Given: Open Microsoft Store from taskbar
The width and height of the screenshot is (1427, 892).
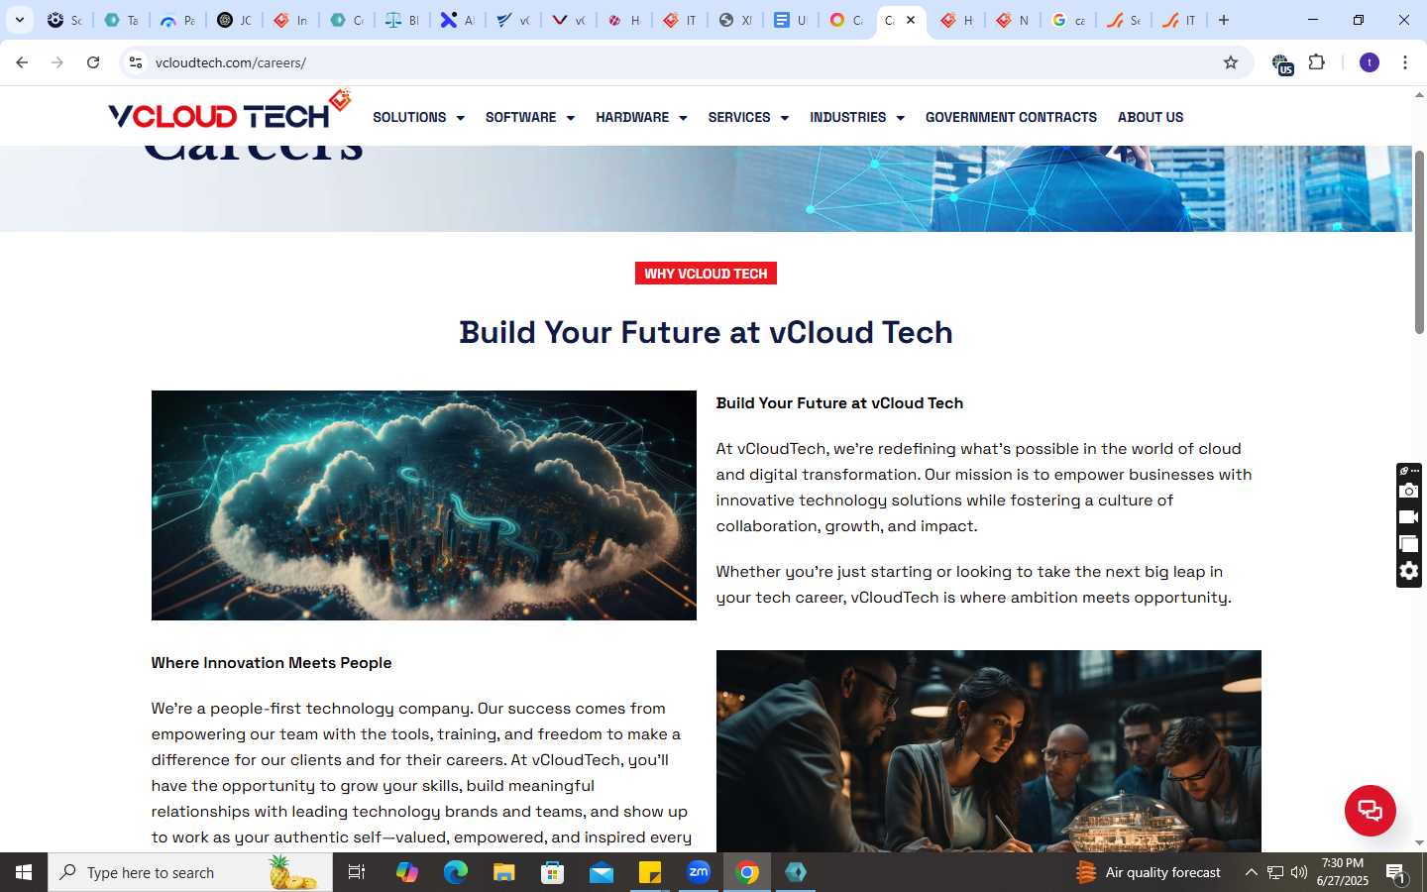Looking at the screenshot, I should coord(552,872).
